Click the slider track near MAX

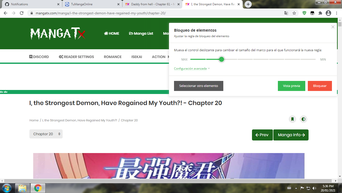point(198,59)
